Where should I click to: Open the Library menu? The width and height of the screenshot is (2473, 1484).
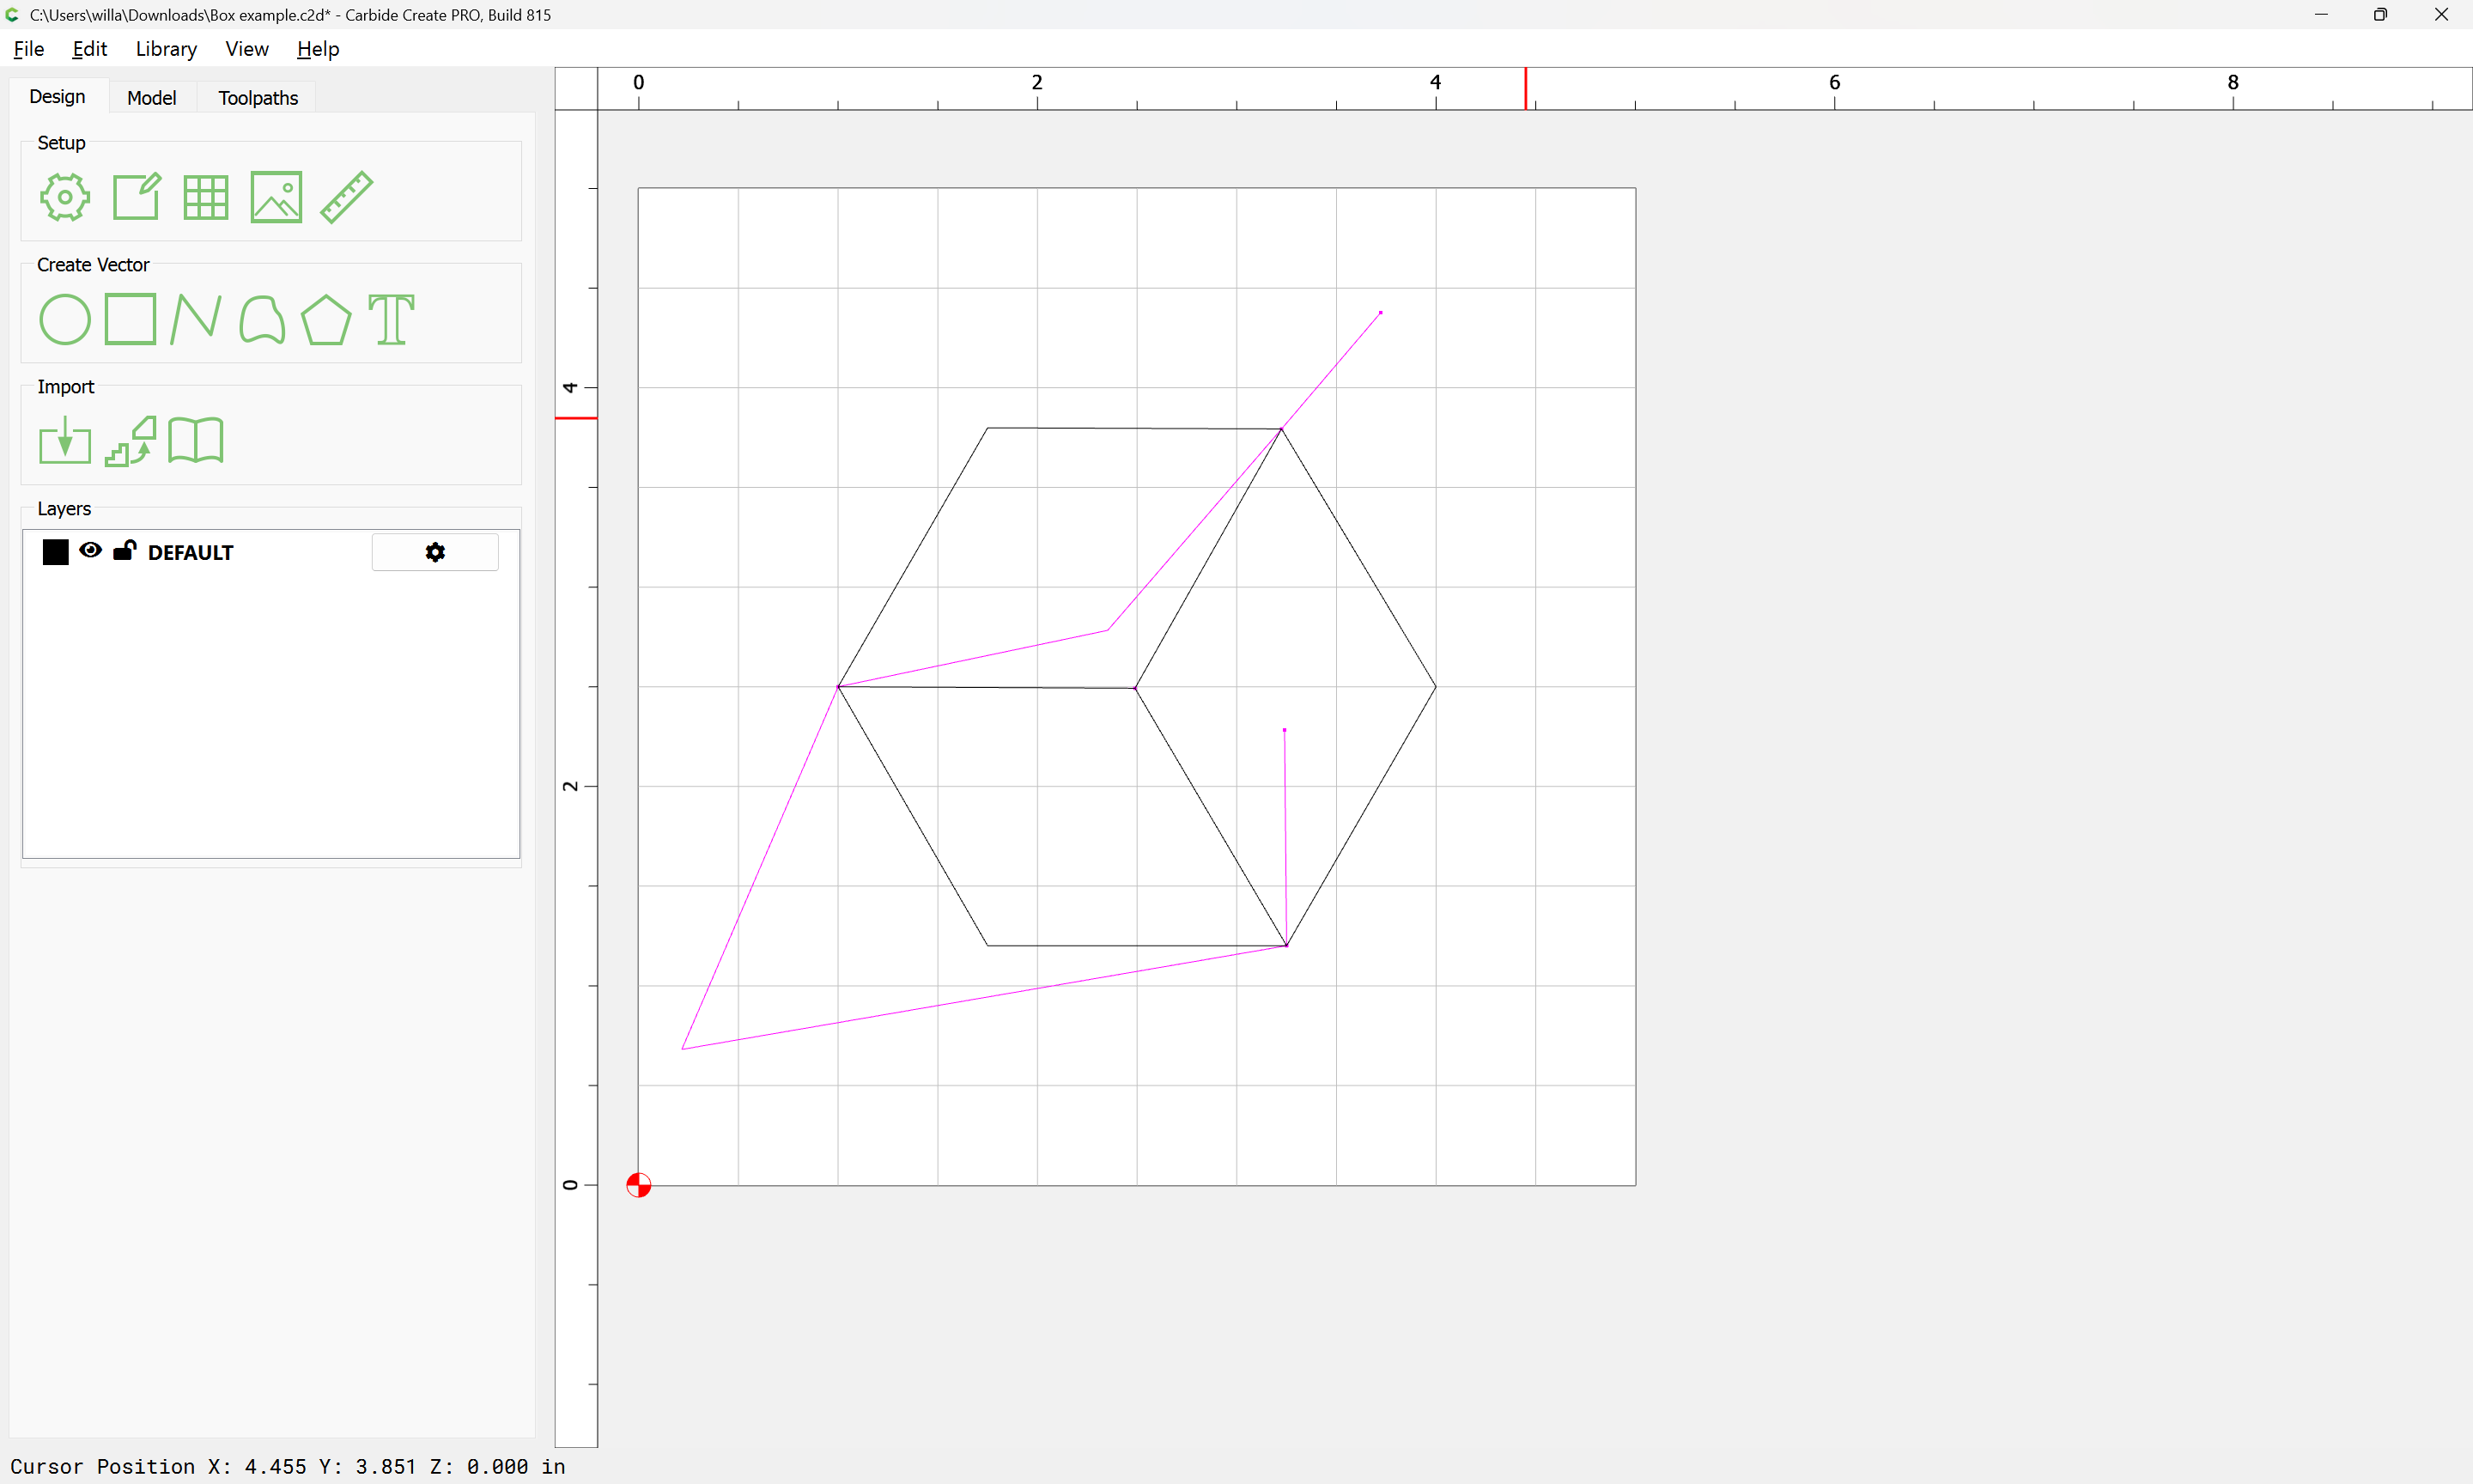point(166,49)
